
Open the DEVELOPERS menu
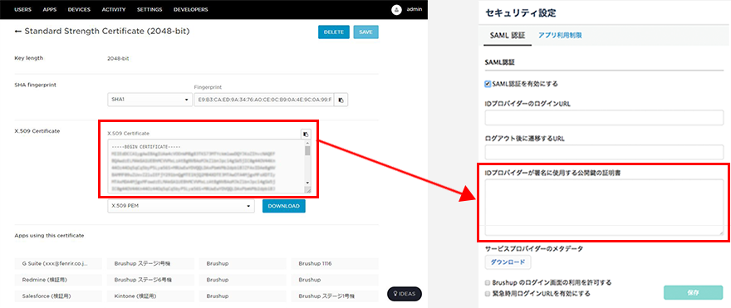pos(191,9)
